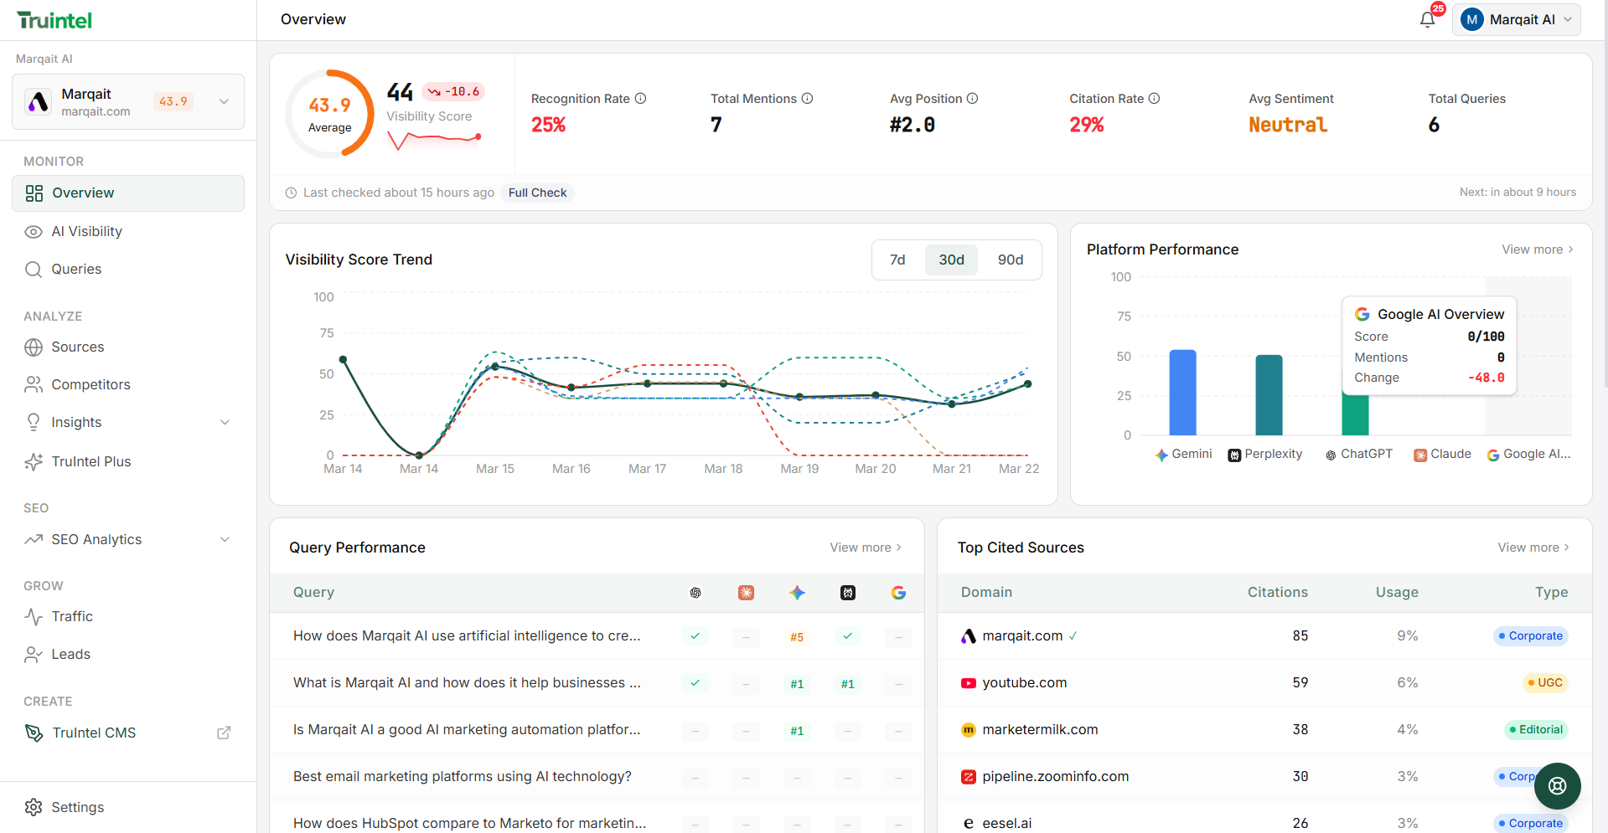
Task: Select the 90d time range tab
Action: coord(1011,260)
